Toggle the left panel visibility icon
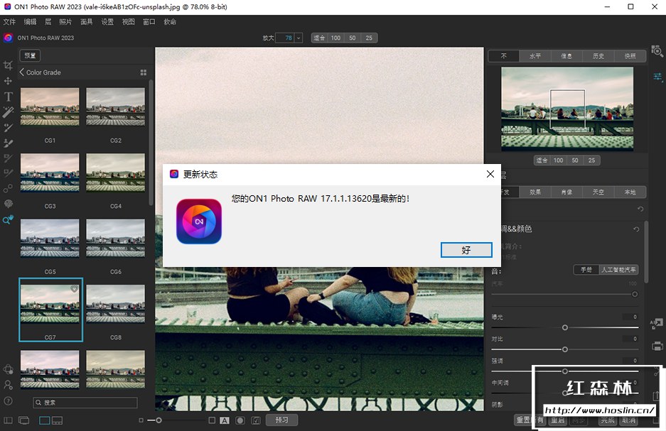666x431 pixels. (8, 420)
